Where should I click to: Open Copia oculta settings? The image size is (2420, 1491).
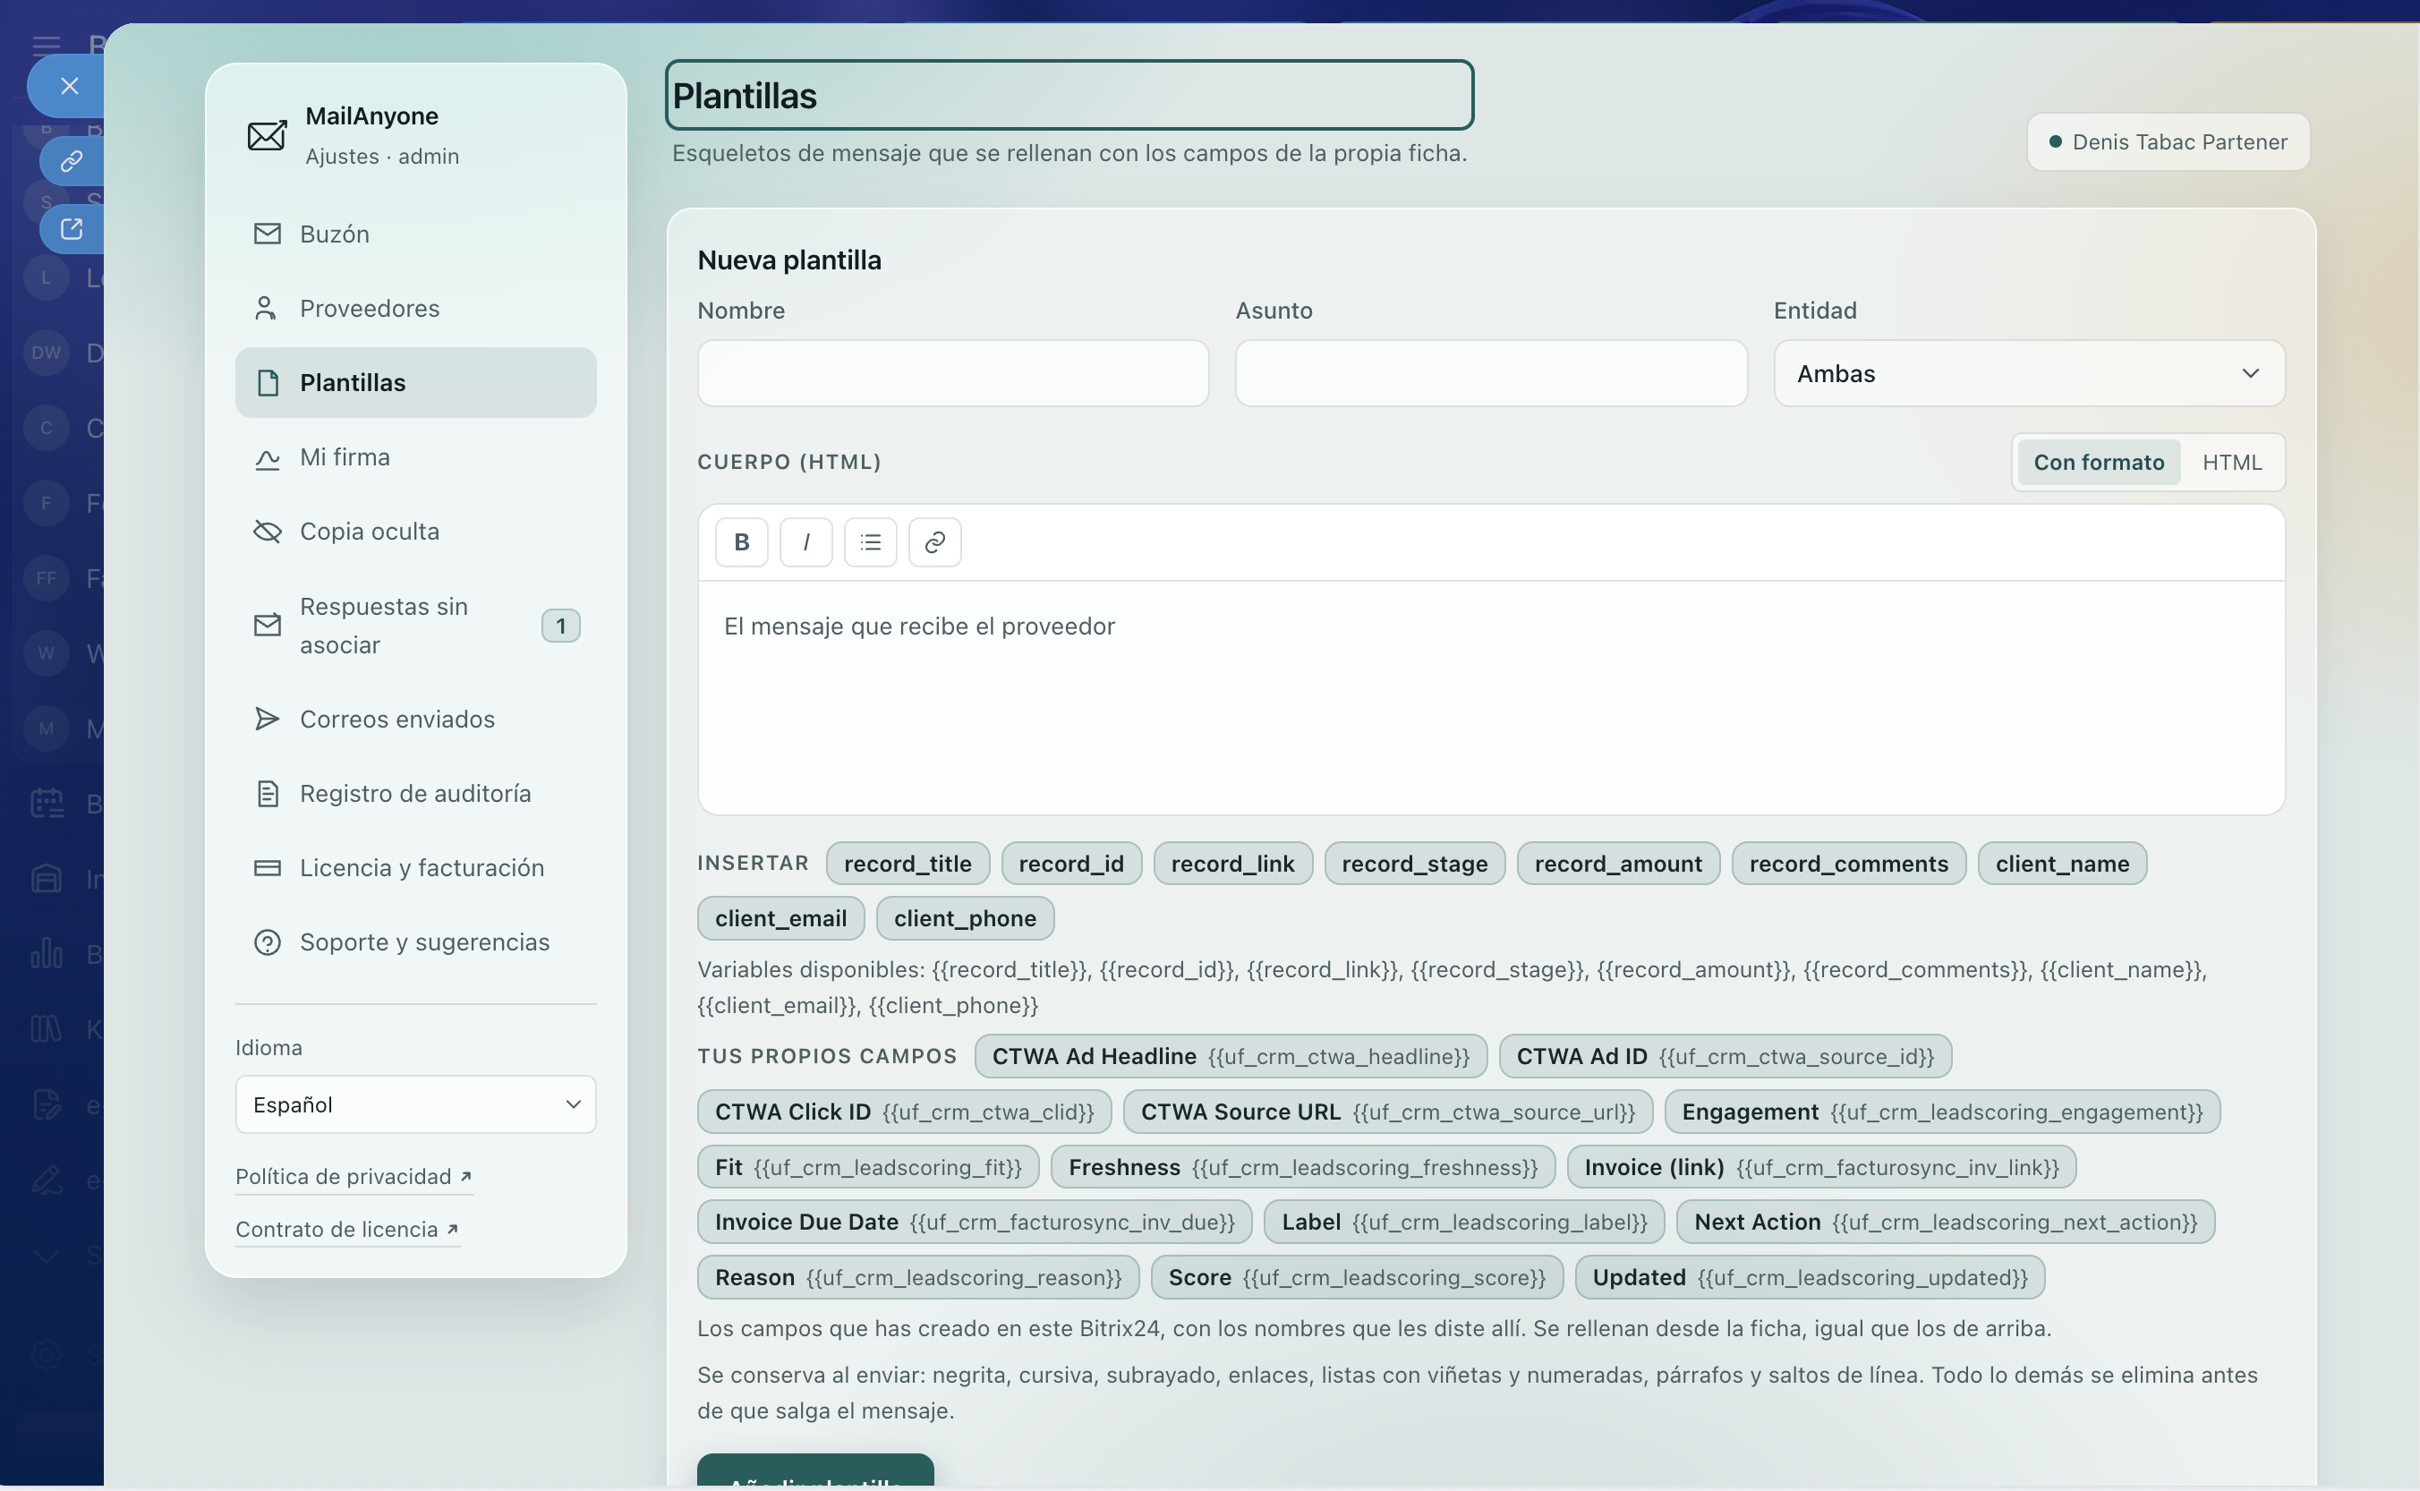[x=415, y=531]
